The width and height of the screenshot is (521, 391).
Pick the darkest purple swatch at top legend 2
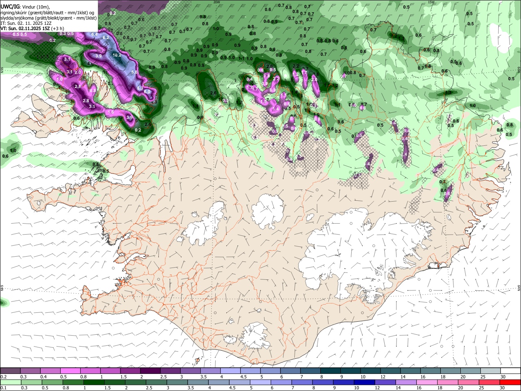point(150,371)
